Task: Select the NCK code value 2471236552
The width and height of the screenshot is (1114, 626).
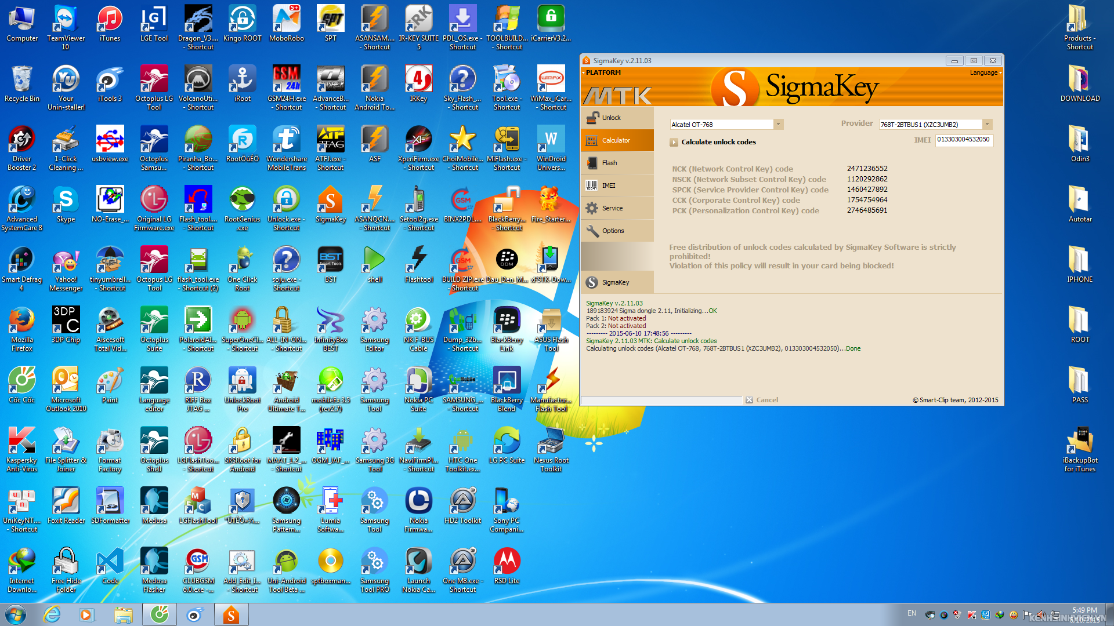Action: (867, 169)
